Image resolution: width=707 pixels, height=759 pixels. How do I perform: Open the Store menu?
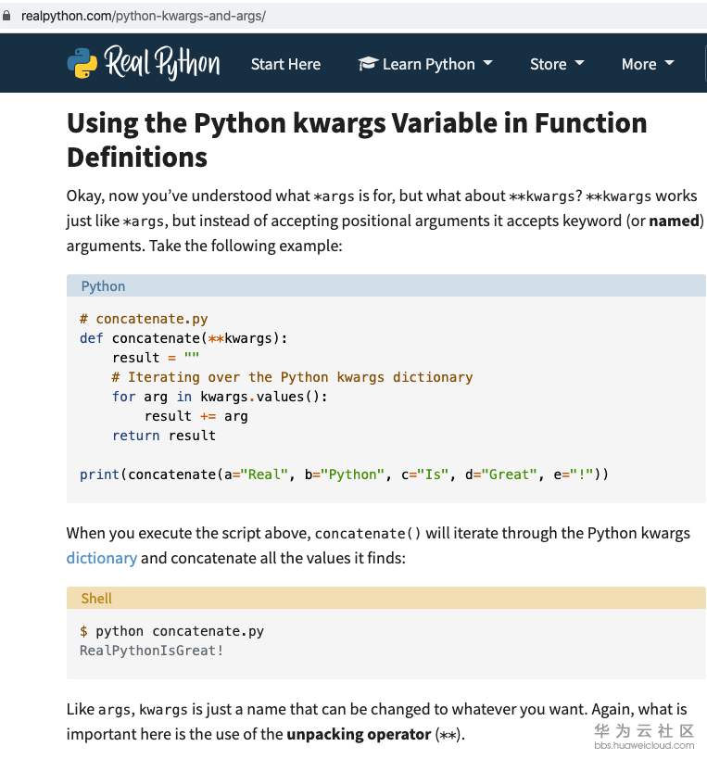548,64
